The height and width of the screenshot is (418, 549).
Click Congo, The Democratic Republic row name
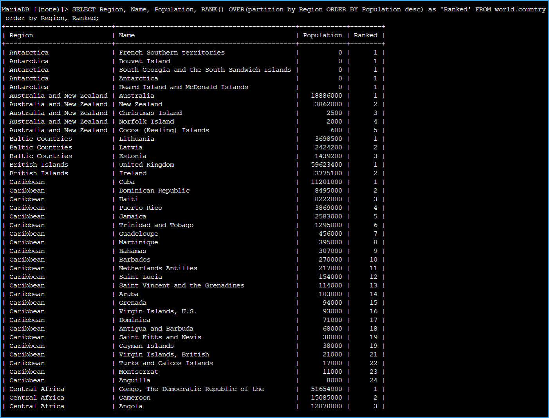pos(191,389)
